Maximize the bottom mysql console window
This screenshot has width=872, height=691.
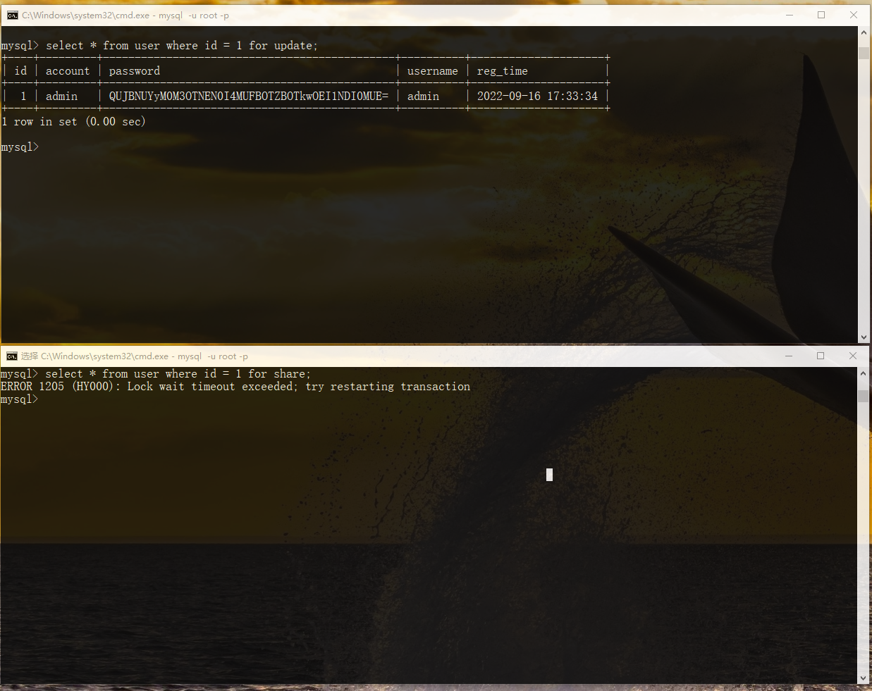(x=821, y=356)
